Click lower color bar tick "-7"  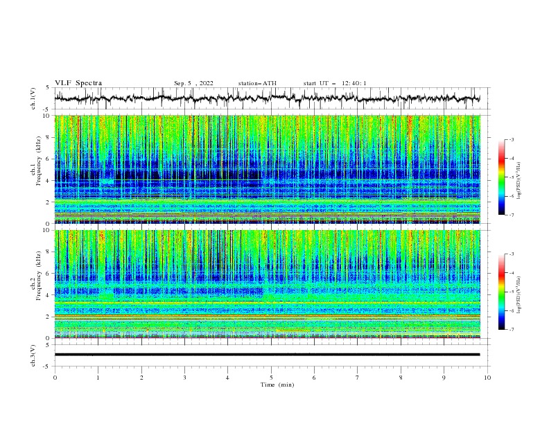click(x=512, y=329)
